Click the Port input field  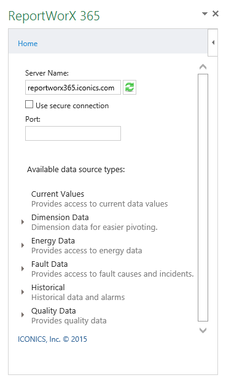click(x=73, y=133)
